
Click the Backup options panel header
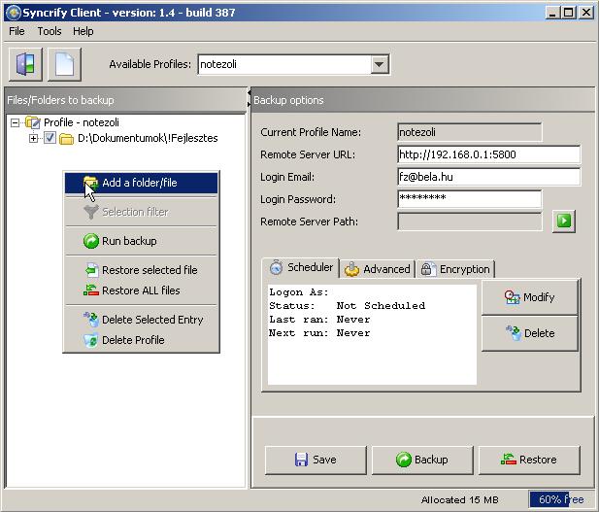pyautogui.click(x=422, y=100)
